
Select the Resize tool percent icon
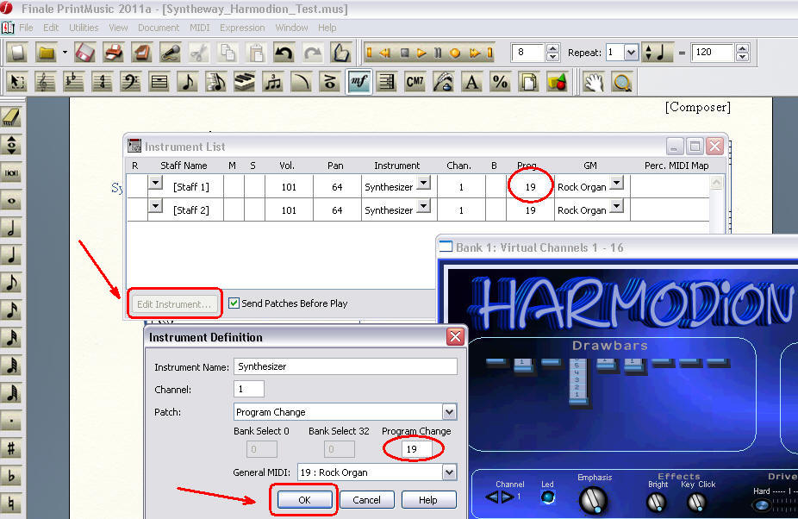tap(501, 82)
